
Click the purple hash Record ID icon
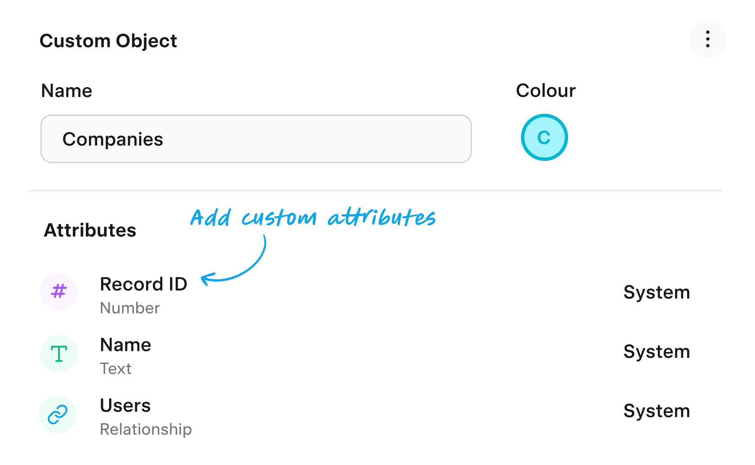click(59, 292)
